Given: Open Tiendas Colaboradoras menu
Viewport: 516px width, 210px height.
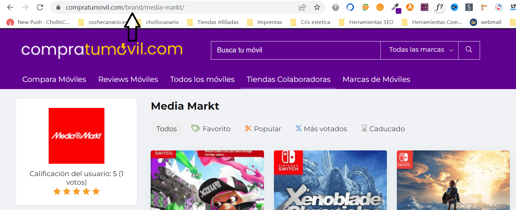Looking at the screenshot, I should [x=289, y=79].
